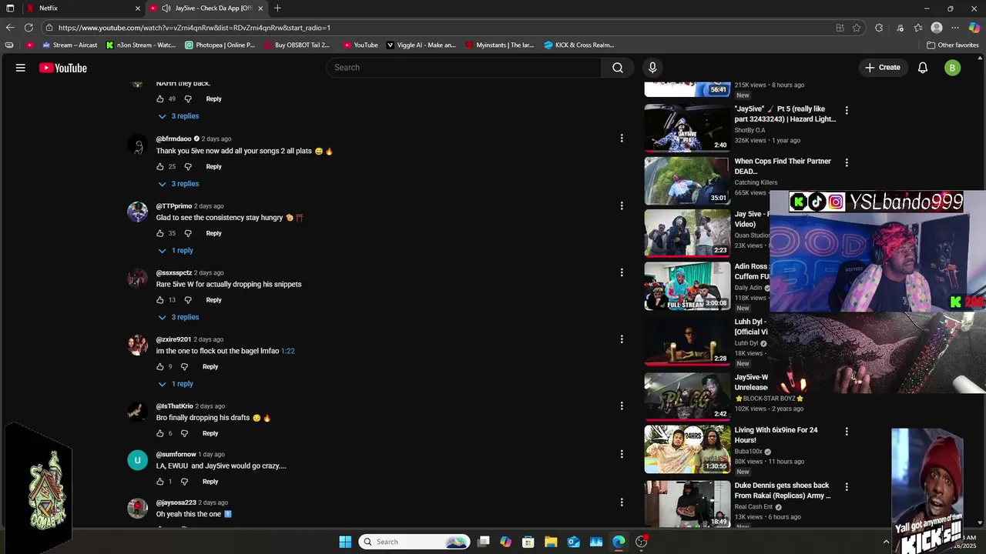Open File Explorer from taskbar

pyautogui.click(x=551, y=542)
